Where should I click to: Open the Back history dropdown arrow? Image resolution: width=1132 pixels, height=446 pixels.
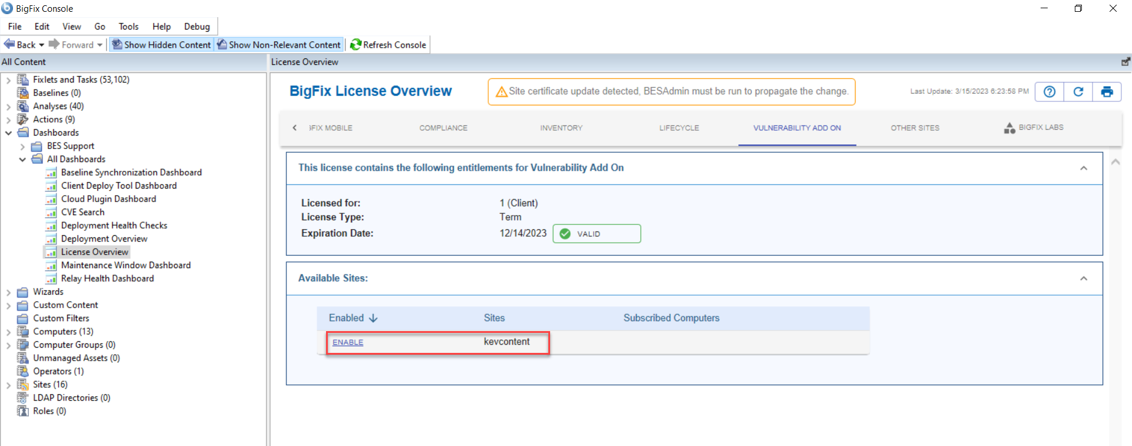pos(42,45)
